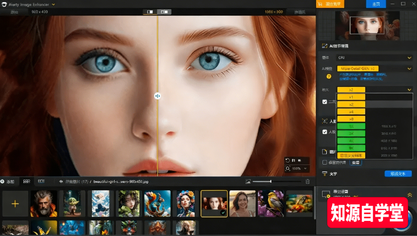
Task: Toggle the face enhancement checkbox
Action: 325,132
